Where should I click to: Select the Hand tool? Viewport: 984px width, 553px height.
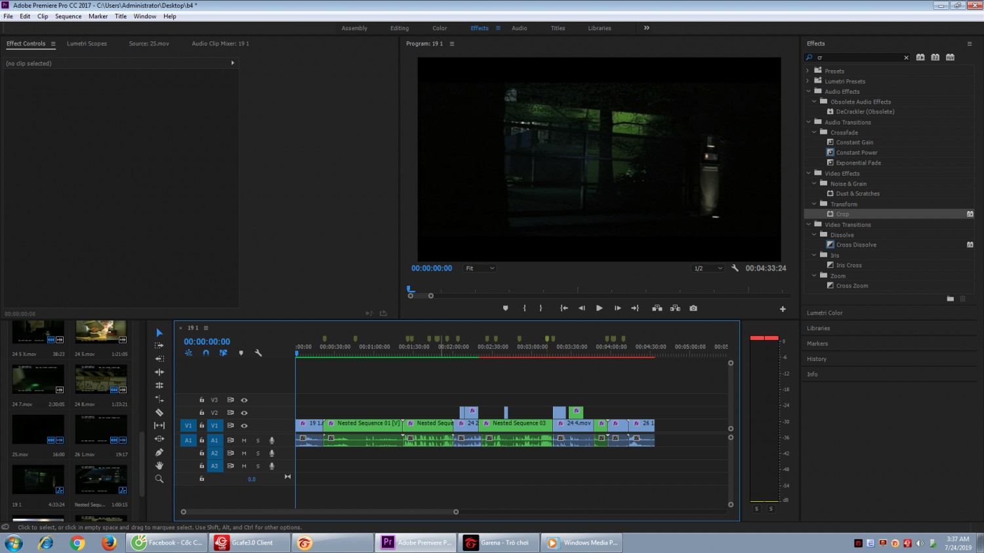(x=159, y=465)
